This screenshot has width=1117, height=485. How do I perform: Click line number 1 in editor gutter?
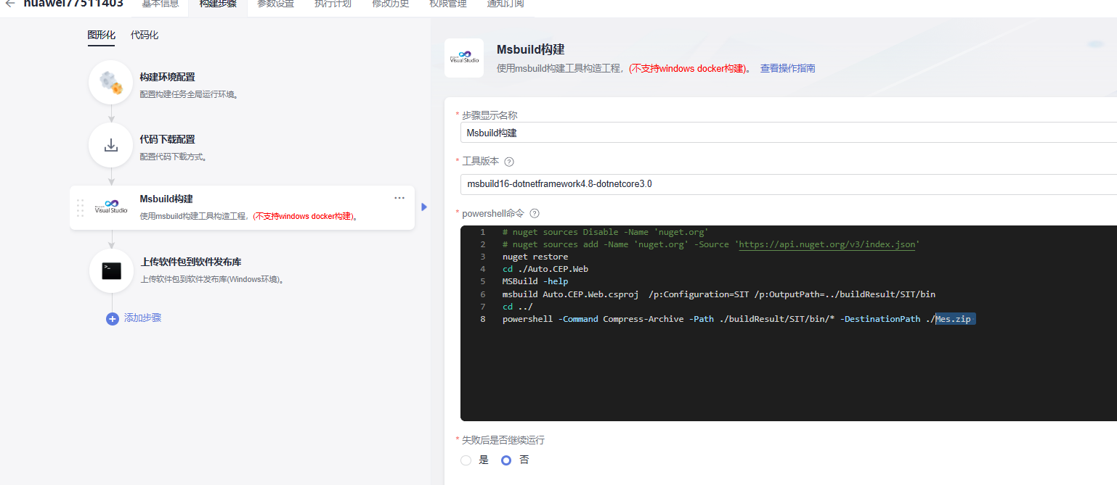482,232
